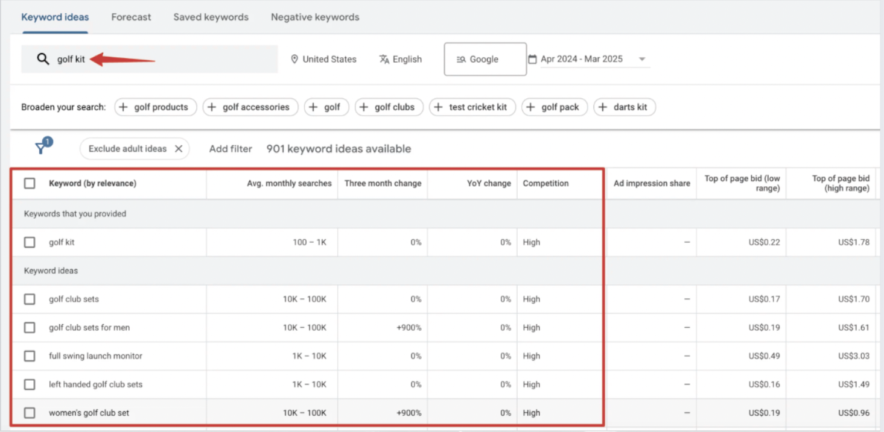
Task: Click the Ad impression share column header
Action: pos(652,183)
